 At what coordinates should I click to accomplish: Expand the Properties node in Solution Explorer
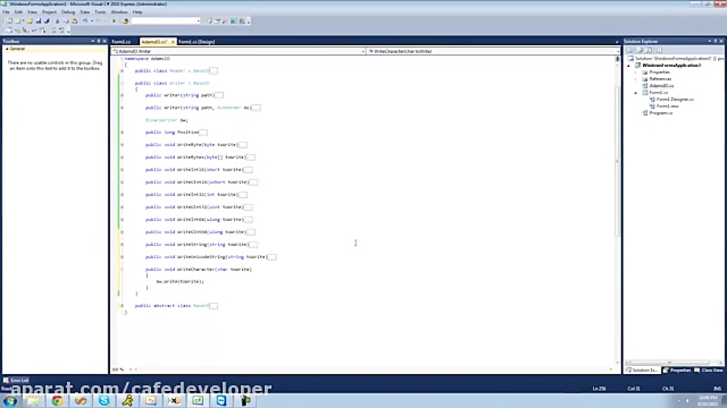tap(636, 73)
